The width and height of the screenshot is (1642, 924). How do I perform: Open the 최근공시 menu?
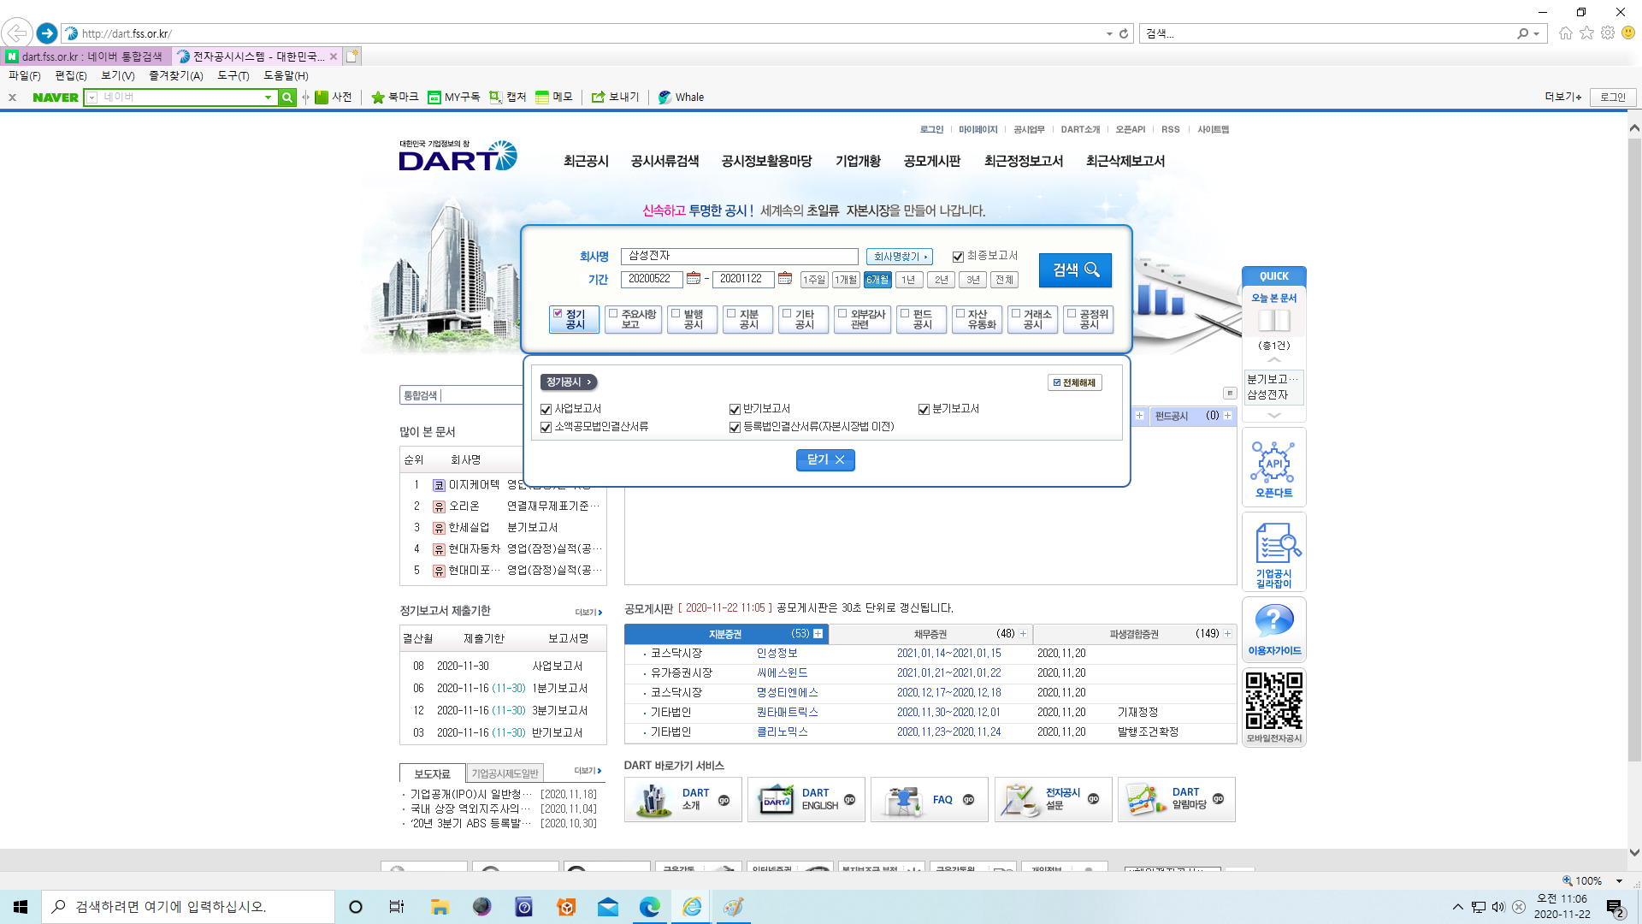click(586, 161)
